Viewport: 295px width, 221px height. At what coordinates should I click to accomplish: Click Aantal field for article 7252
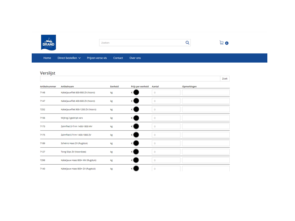(166, 109)
